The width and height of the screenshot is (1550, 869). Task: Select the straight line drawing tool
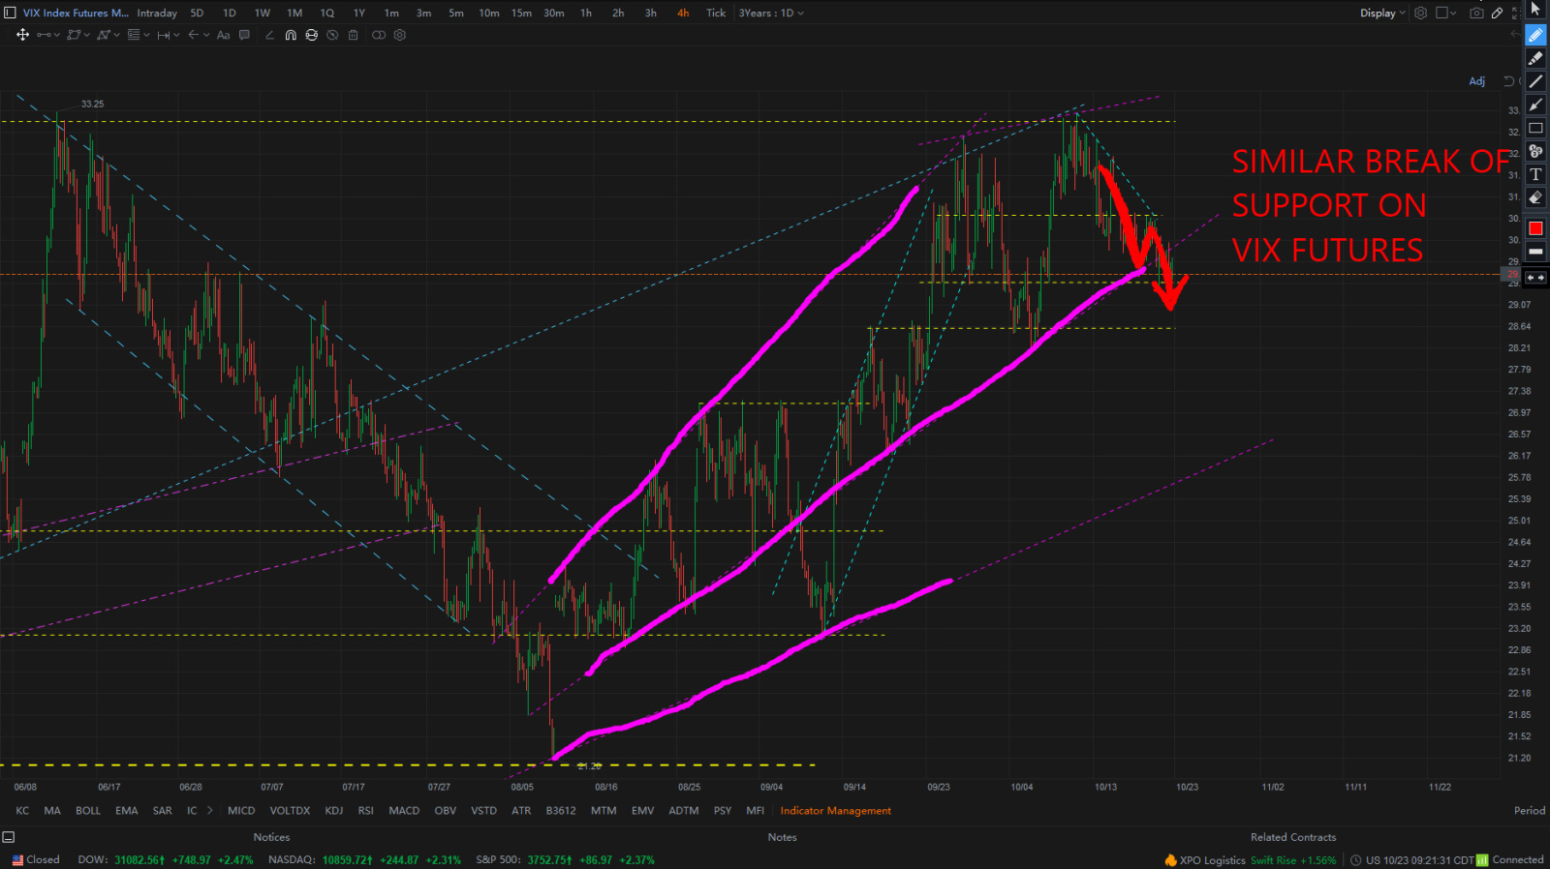[x=1535, y=81]
